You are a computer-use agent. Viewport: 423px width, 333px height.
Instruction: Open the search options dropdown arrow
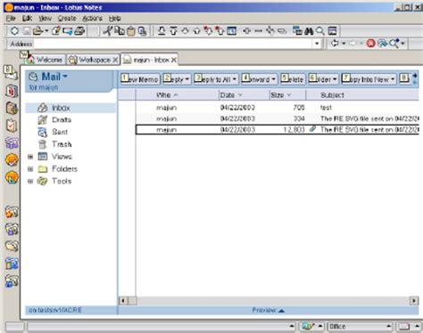tap(402, 44)
